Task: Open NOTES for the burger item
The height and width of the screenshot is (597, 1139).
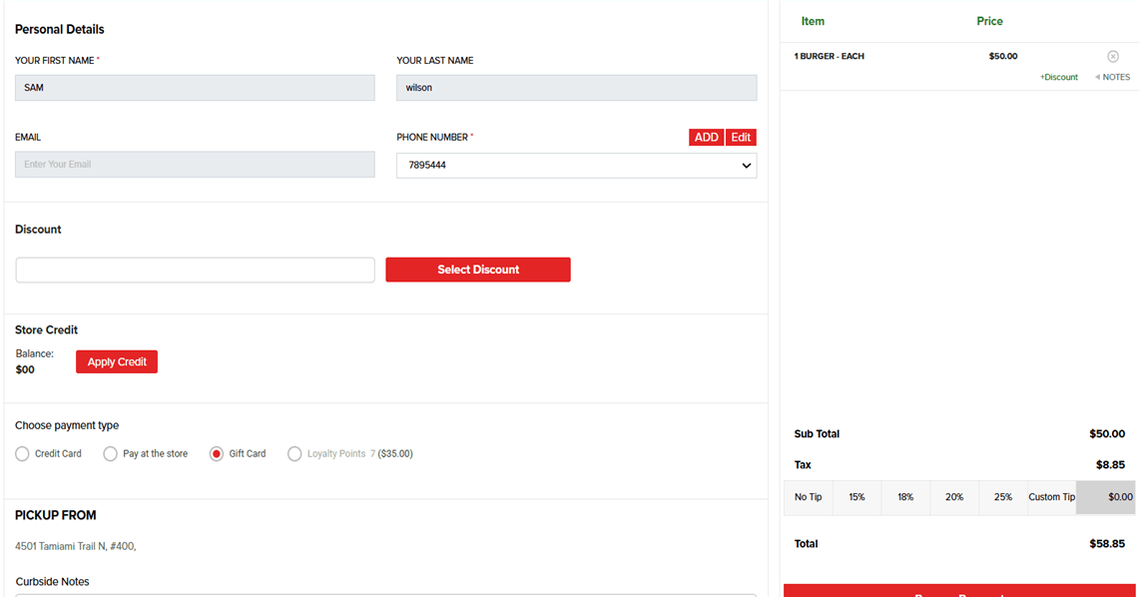Action: point(1114,77)
